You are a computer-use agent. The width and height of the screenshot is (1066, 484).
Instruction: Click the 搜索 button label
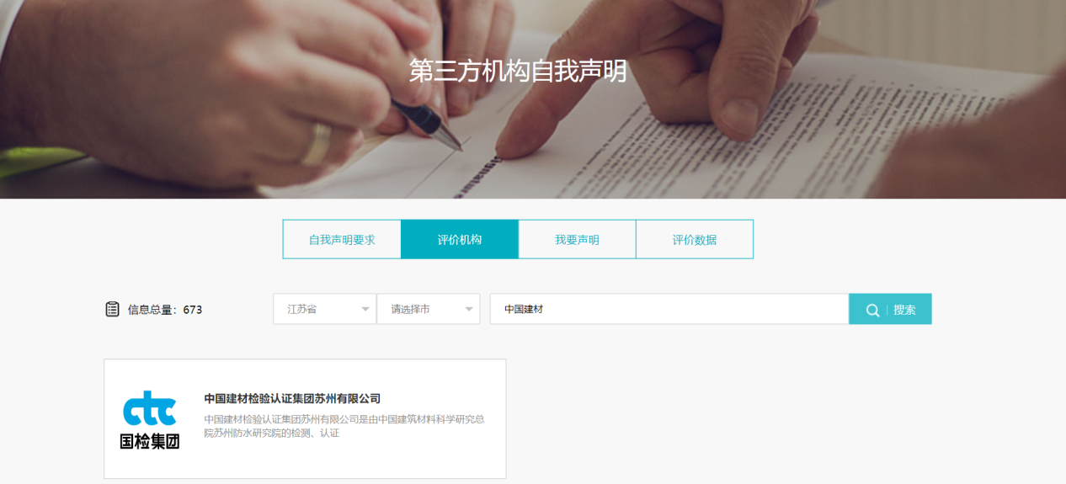tap(904, 310)
